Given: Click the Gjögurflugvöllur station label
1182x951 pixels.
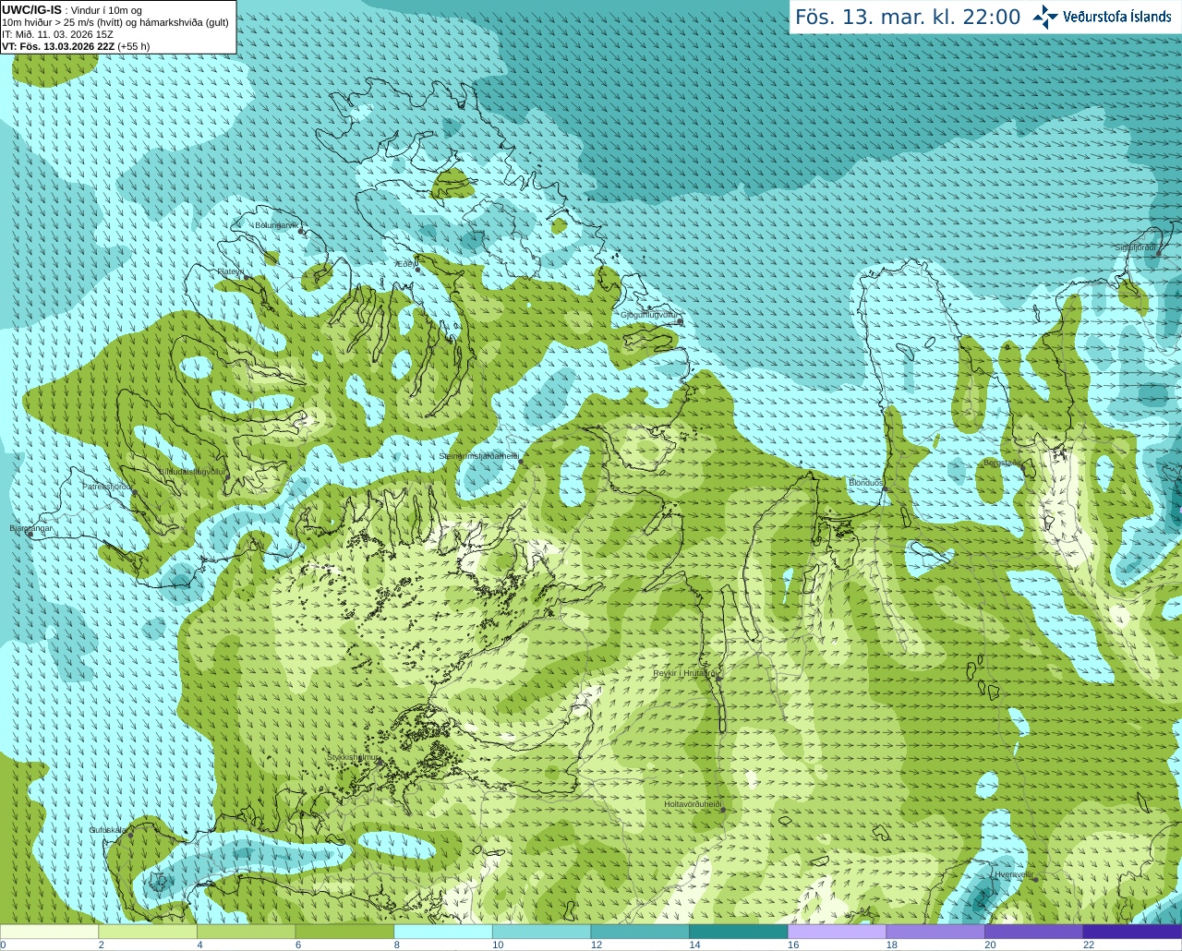Looking at the screenshot, I should click(x=648, y=315).
